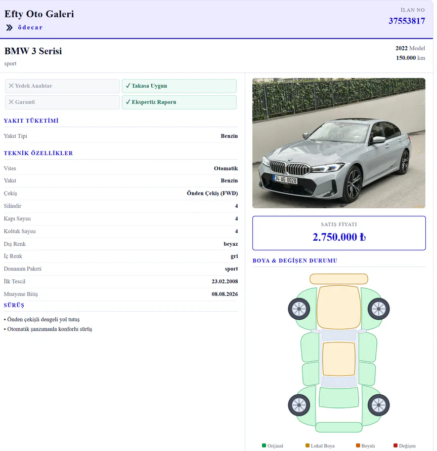Click the Otomatik şanzımanla konforlu sürüş bullet

tap(48, 329)
